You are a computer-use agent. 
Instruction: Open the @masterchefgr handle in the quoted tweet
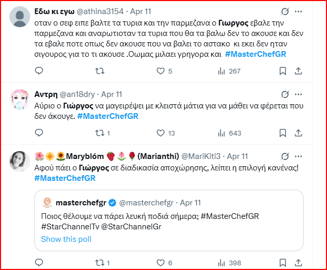pos(147,203)
